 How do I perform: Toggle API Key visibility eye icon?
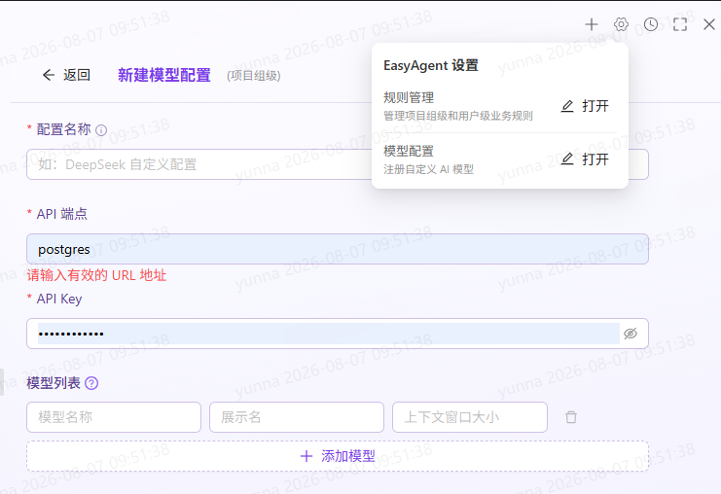tap(631, 334)
